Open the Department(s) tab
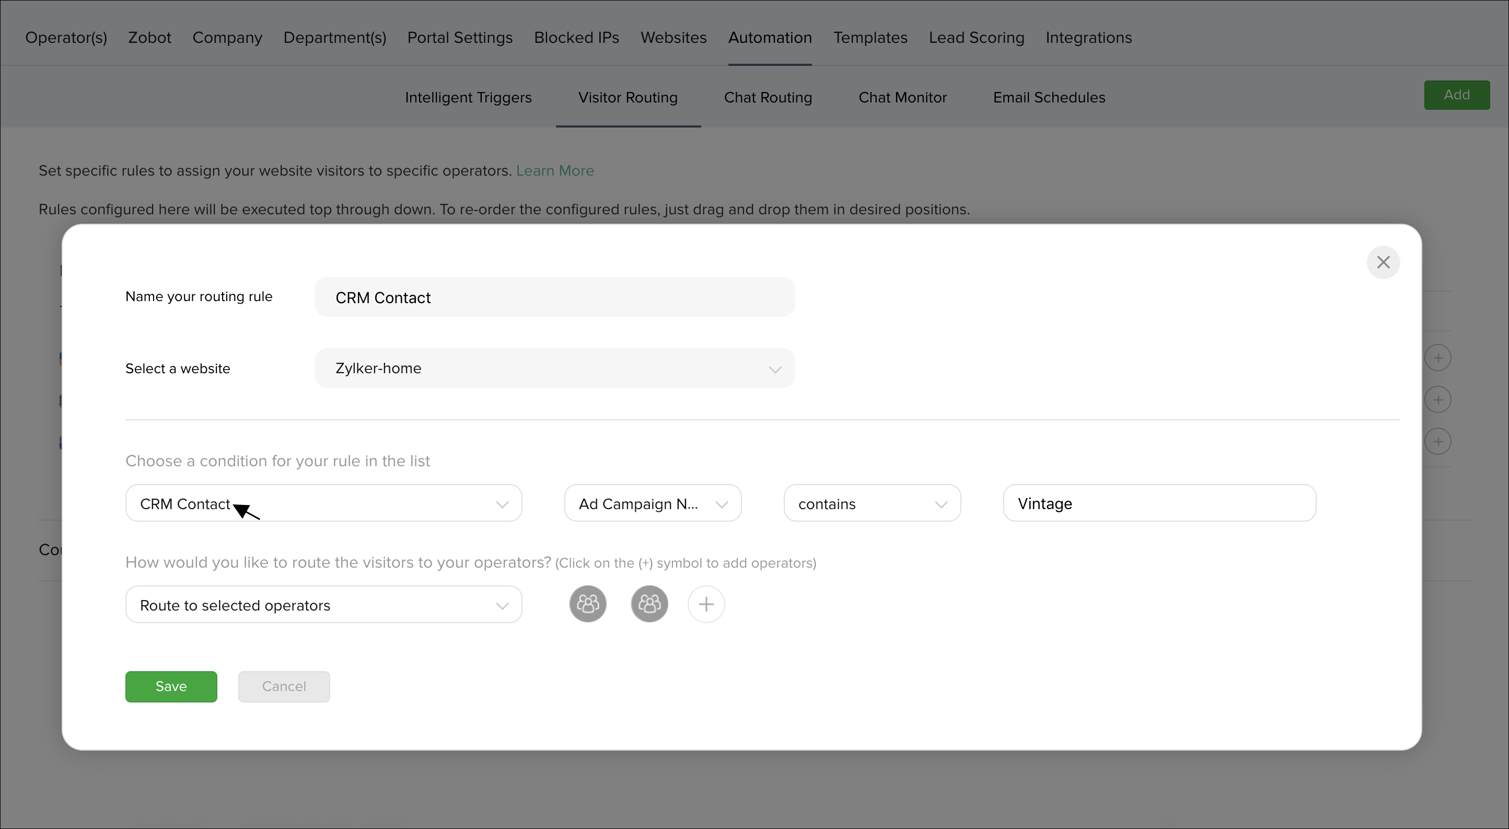 [335, 38]
